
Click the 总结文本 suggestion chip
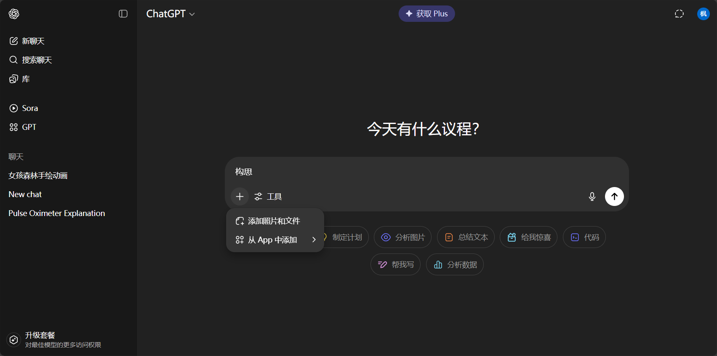466,237
